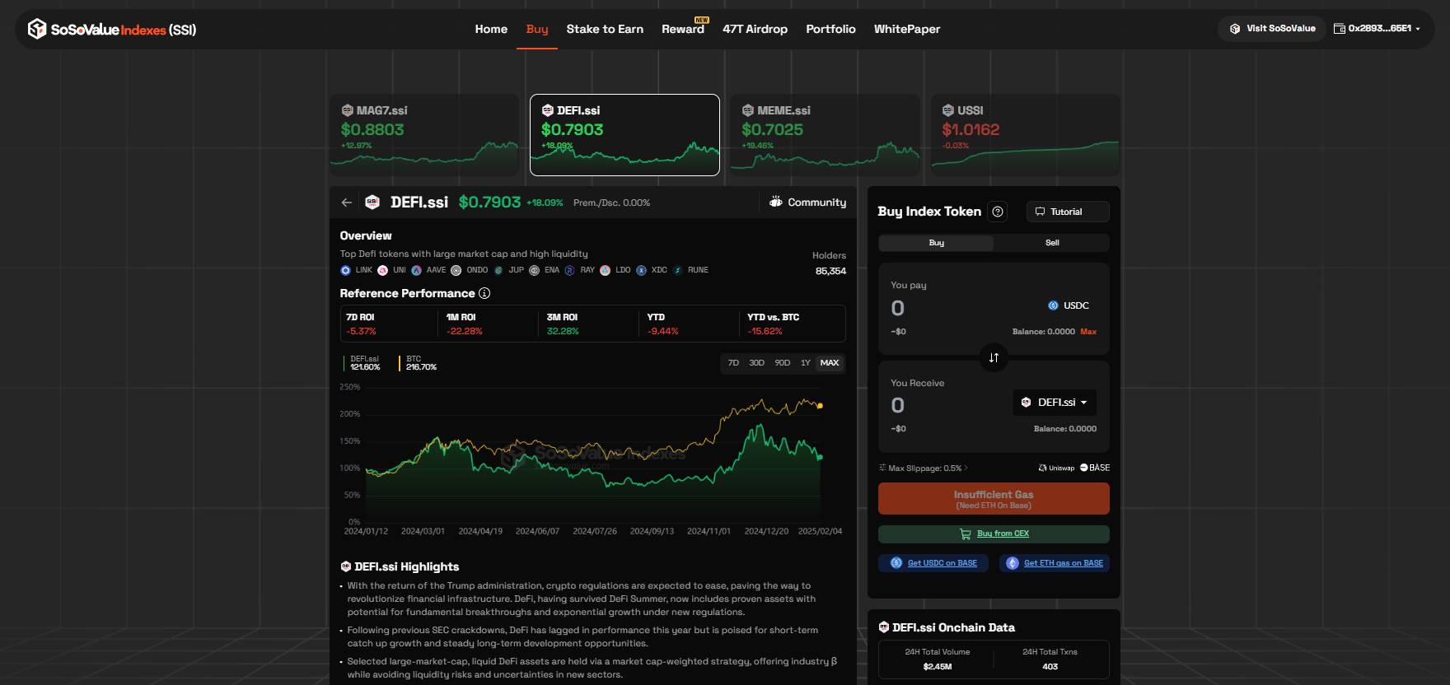Switch to the Sell toggle
Viewport: 1450px width, 685px height.
[1052, 243]
